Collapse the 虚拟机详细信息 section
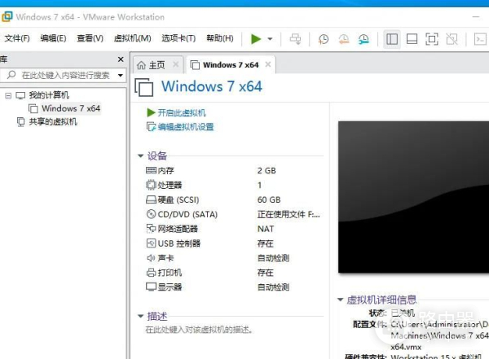 (x=340, y=300)
